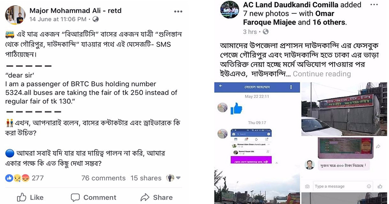Click the public globe icon beside 3 hrs
Image resolution: width=389 pixels, height=204 pixels.
pos(266,32)
